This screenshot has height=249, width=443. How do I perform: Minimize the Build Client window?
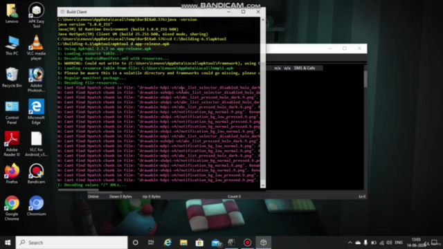[x=228, y=12]
